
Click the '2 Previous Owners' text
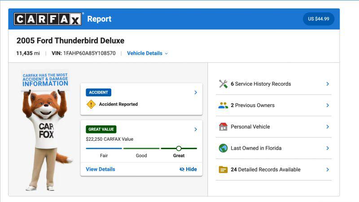(253, 105)
